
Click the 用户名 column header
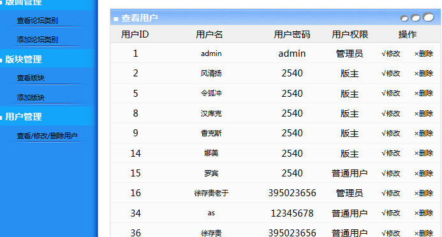point(209,34)
